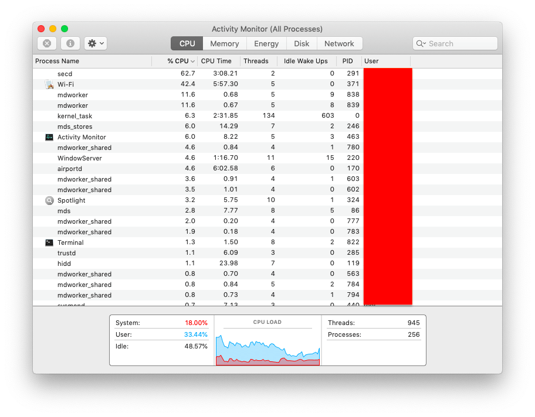Select the mds process row
535x417 pixels.
coord(267,211)
